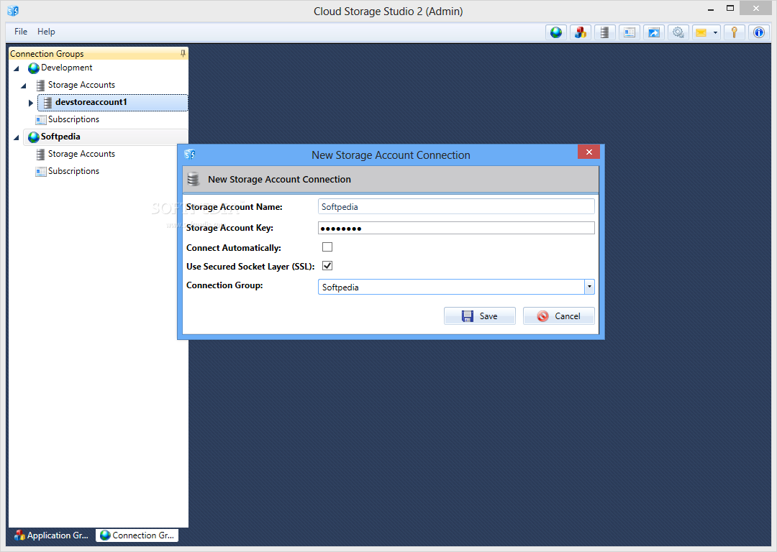The height and width of the screenshot is (552, 777).
Task: Save the new storage account connection
Action: point(480,316)
